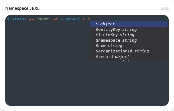Select the partially visible last suggestion
The width and height of the screenshot is (174, 111).
point(129,60)
